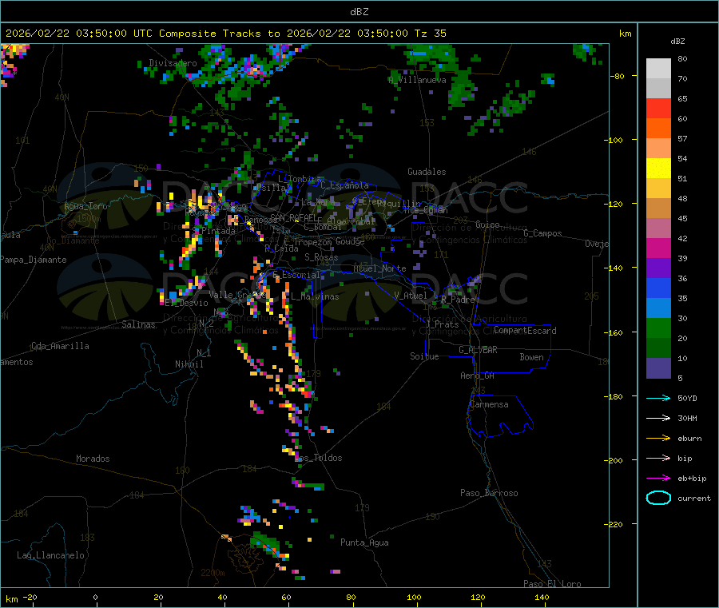The height and width of the screenshot is (608, 719).
Task: Select the light gray 70-80 dBZ swatch
Action: point(658,69)
